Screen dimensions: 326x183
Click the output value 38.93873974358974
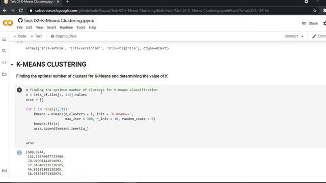(45, 174)
